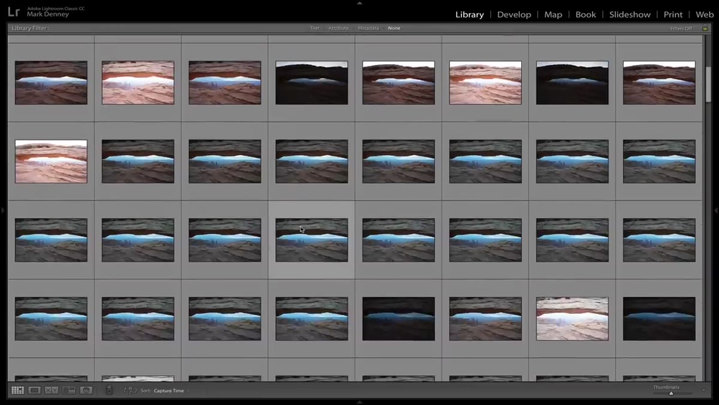Adjust the Thumbnails size slider
Image resolution: width=719 pixels, height=405 pixels.
coord(671,394)
